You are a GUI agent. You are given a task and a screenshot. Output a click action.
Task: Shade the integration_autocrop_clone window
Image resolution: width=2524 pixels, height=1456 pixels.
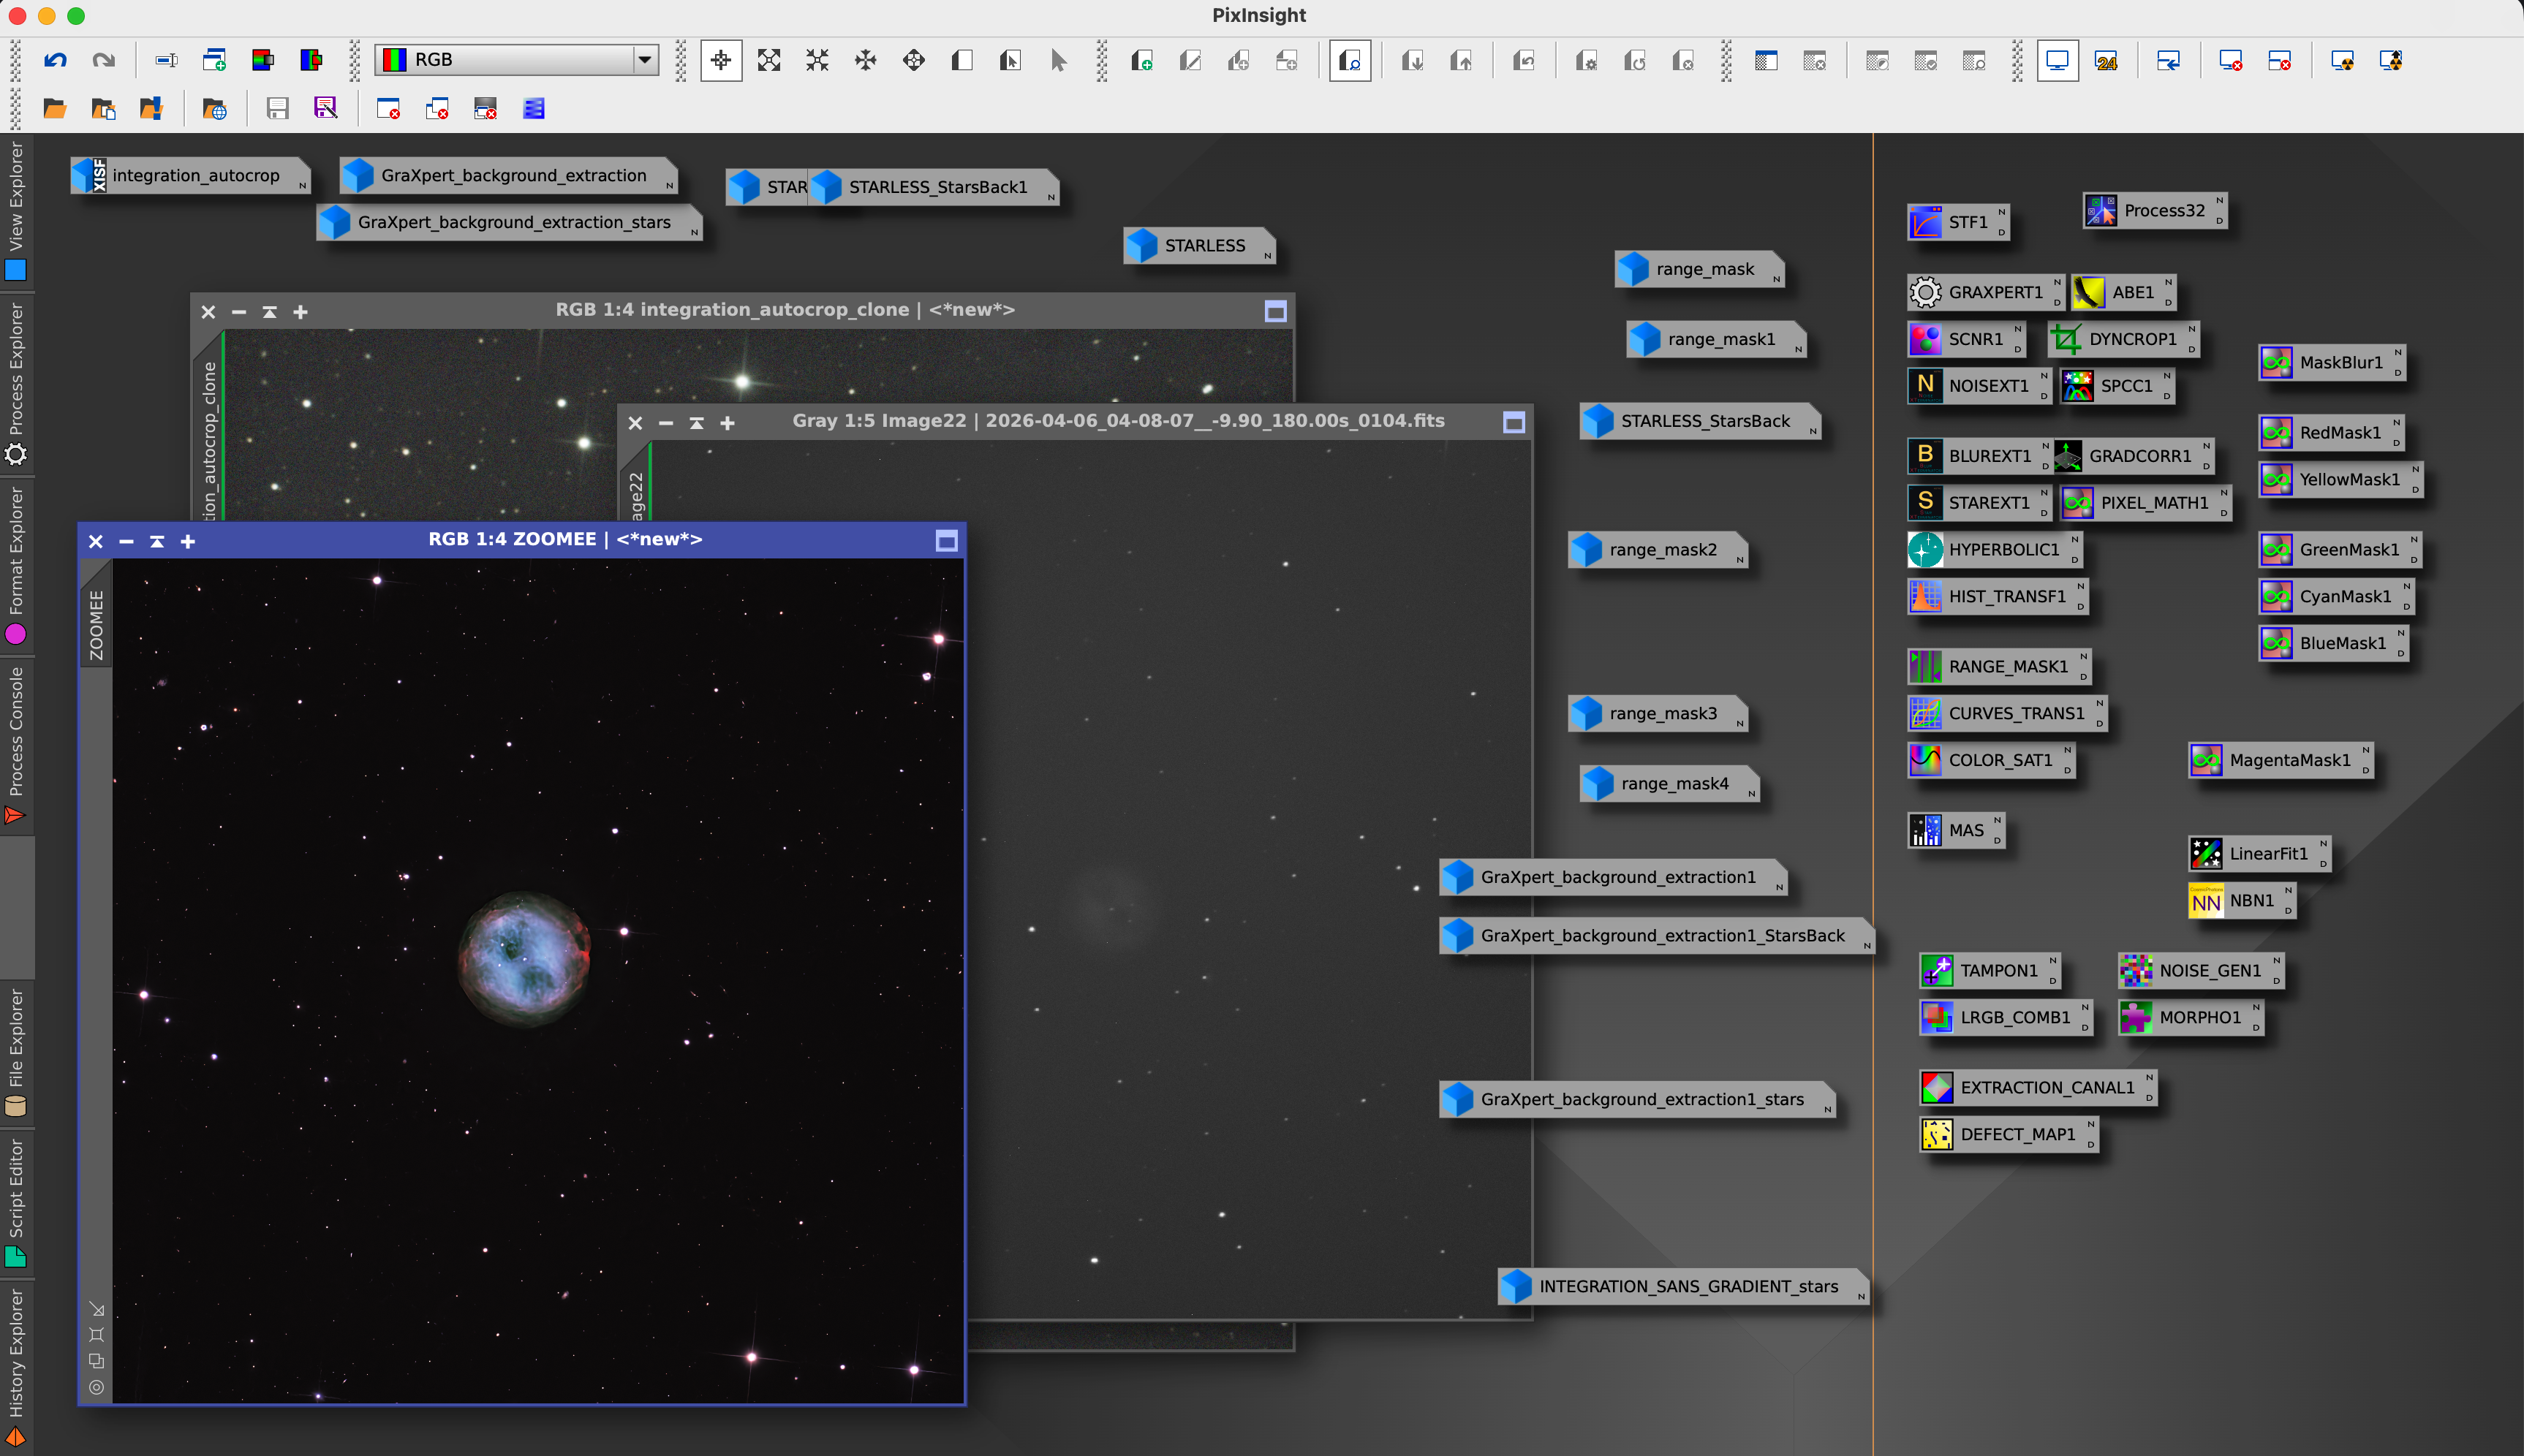(x=269, y=312)
